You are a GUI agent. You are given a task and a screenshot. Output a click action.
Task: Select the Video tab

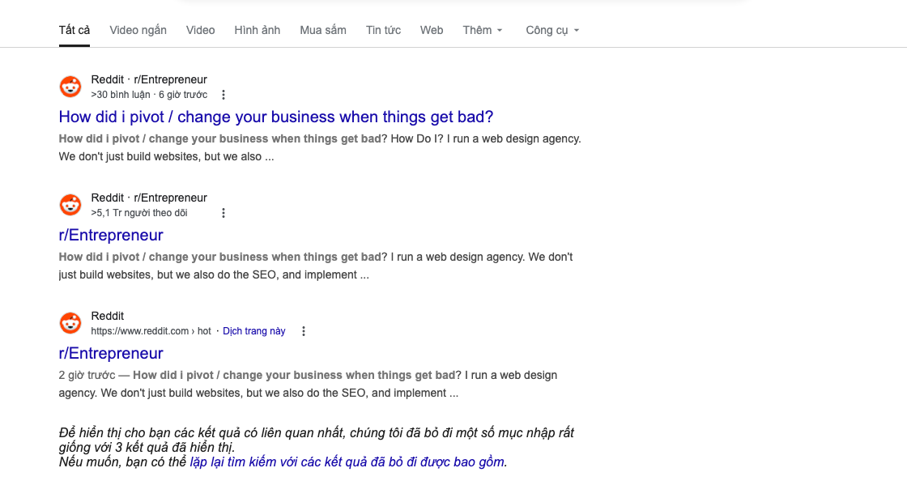pos(200,30)
